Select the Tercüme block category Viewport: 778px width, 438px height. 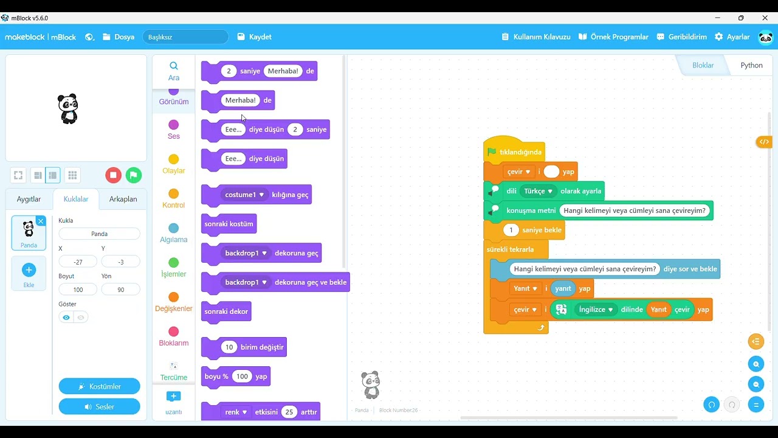[x=174, y=371]
